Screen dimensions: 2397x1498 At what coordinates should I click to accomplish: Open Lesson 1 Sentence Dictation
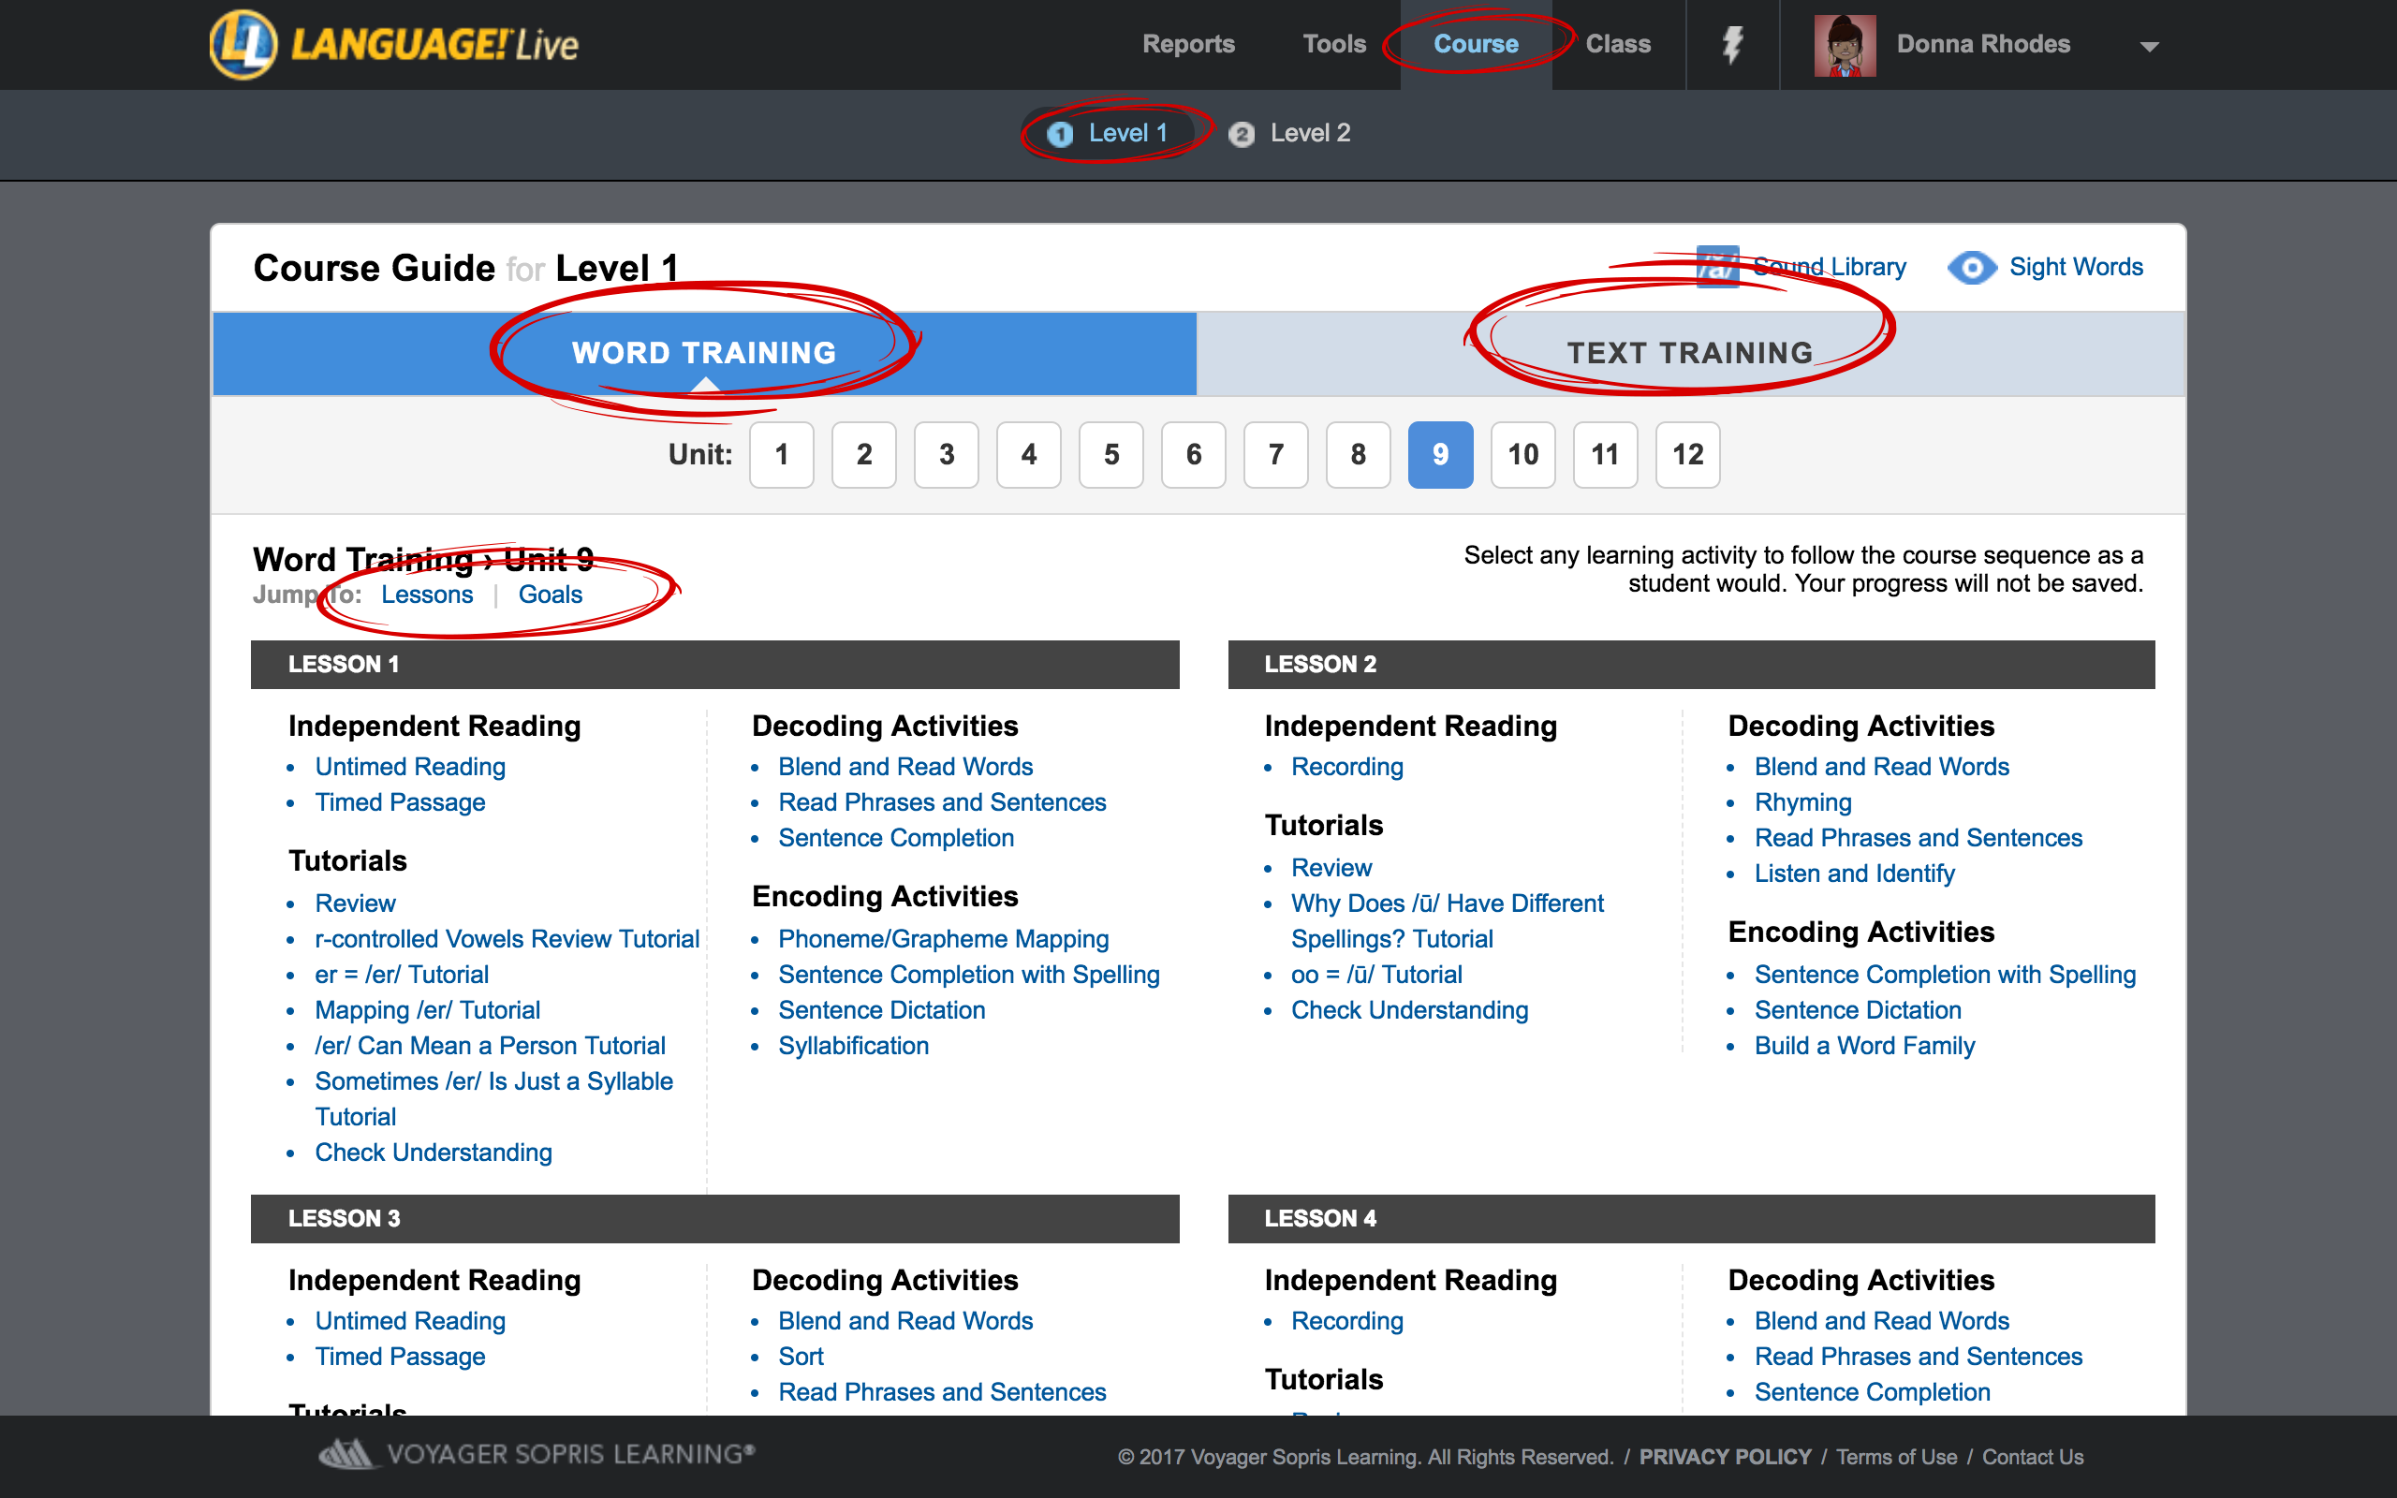click(881, 1010)
